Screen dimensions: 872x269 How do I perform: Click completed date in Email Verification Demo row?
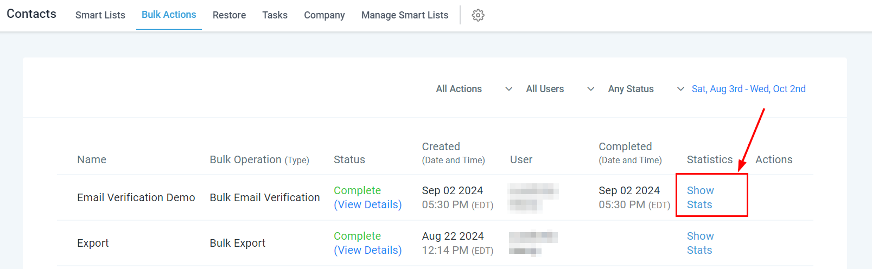point(634,197)
